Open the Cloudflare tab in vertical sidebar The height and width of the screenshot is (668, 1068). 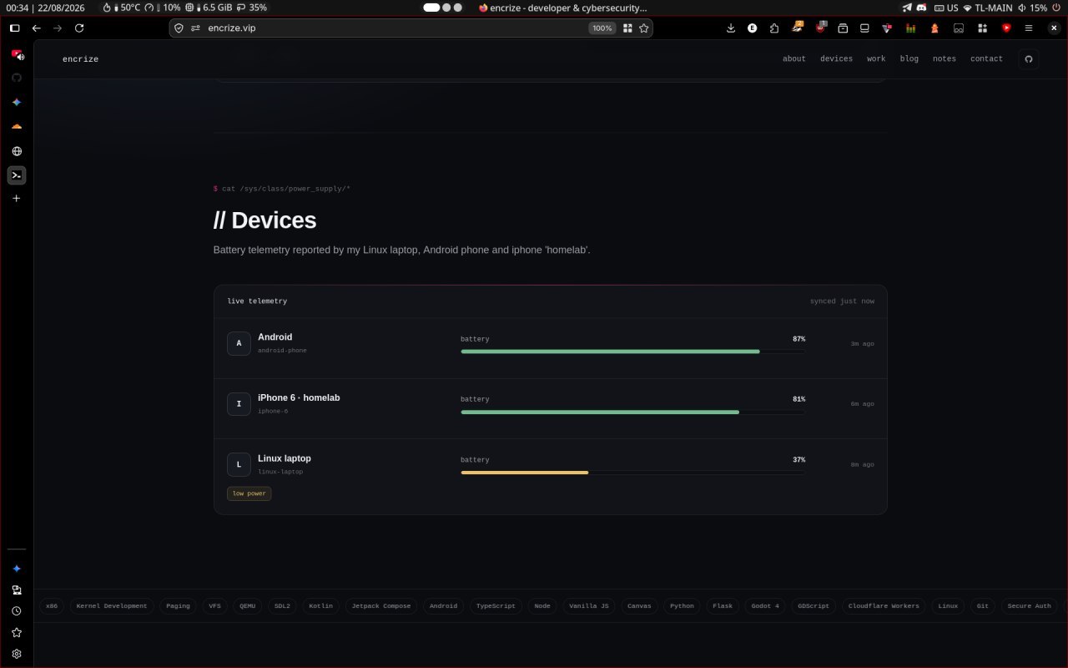pos(17,126)
